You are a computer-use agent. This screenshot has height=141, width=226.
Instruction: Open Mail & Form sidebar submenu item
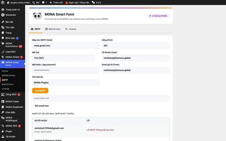(8, 84)
